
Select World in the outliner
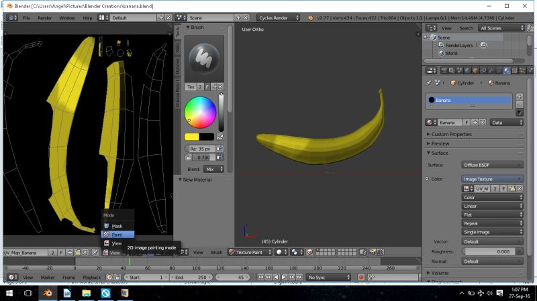451,54
